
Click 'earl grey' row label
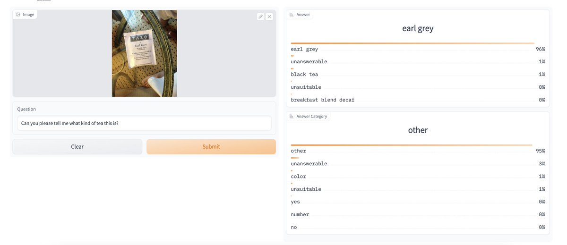coord(304,49)
